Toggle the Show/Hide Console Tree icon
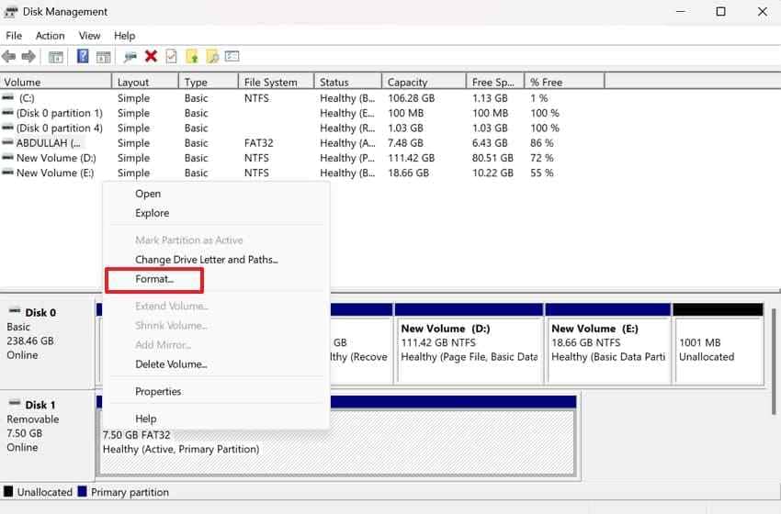 [56, 57]
